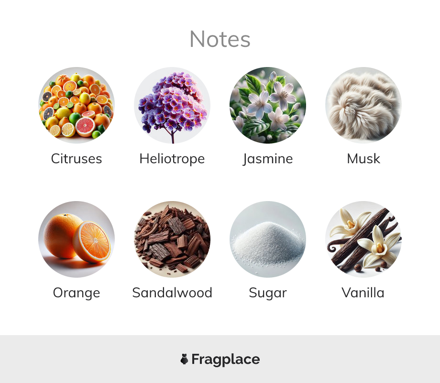Click the Fragplace brand name text
This screenshot has width=440, height=383.
(x=226, y=360)
